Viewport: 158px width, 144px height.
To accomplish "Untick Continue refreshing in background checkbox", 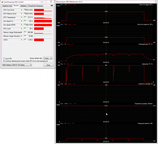I will (x=4, y=61).
